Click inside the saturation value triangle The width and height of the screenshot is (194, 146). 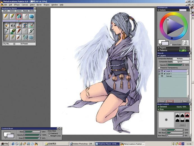(x=174, y=26)
